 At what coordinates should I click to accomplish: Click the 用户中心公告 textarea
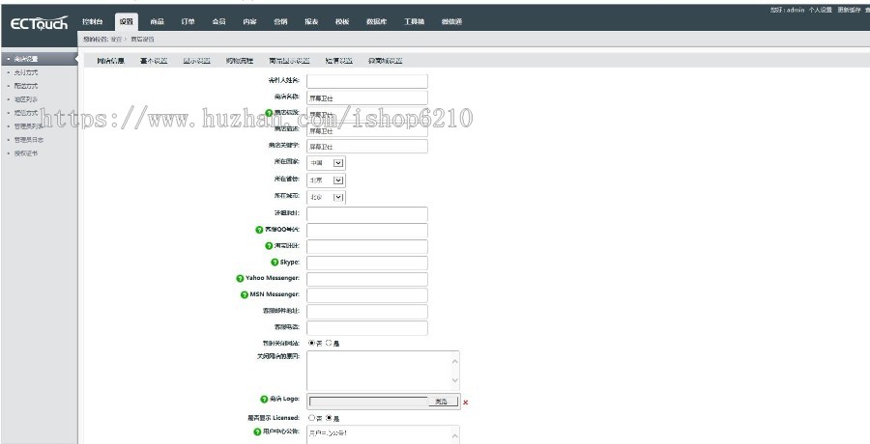point(383,434)
